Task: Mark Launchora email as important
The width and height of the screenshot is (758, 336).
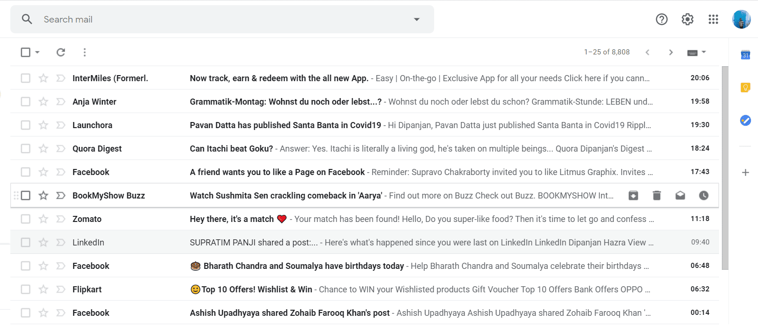Action: click(61, 125)
